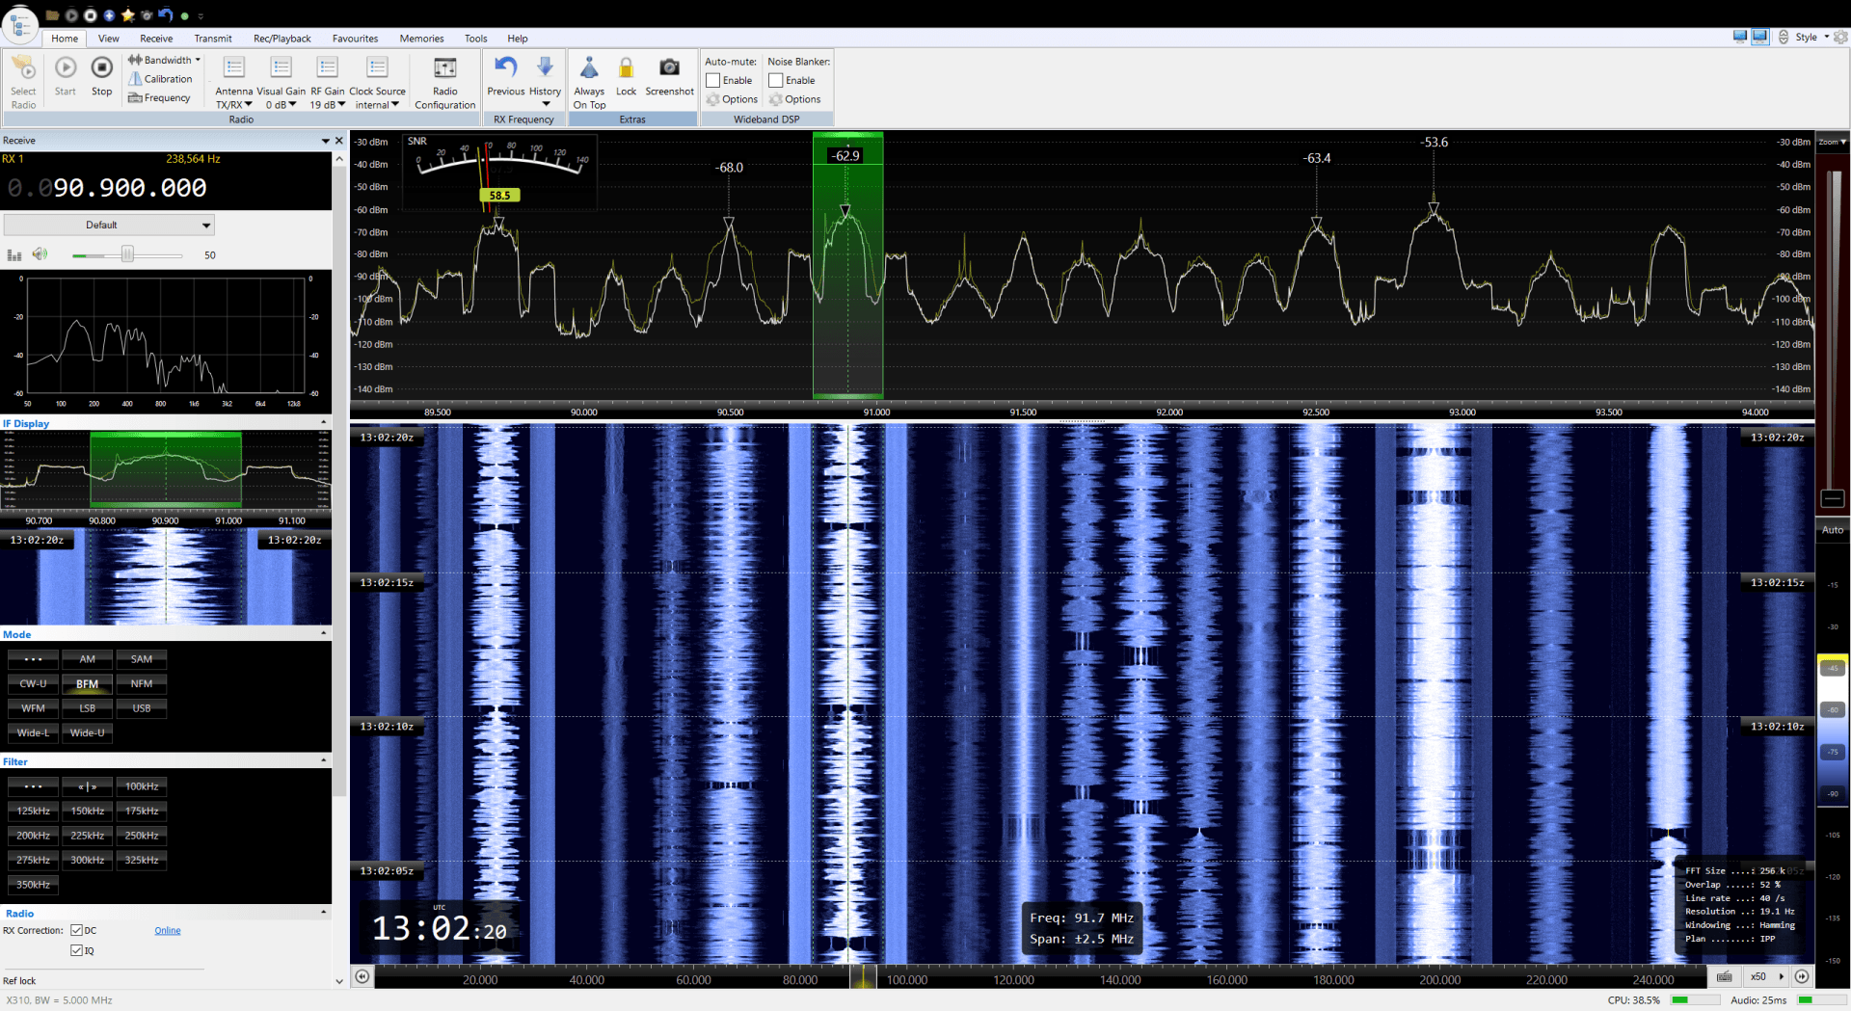Open the Rec/Playback ribbon tab

coord(282,39)
